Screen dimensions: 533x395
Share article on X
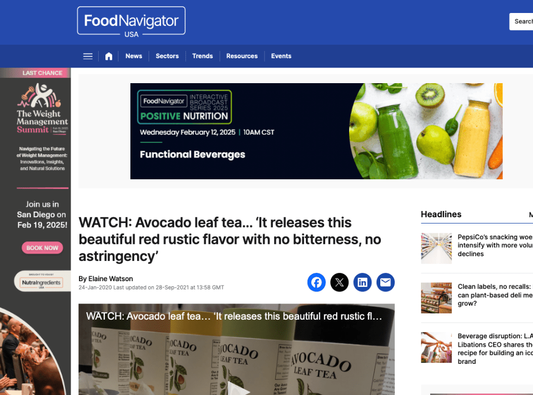coord(340,282)
